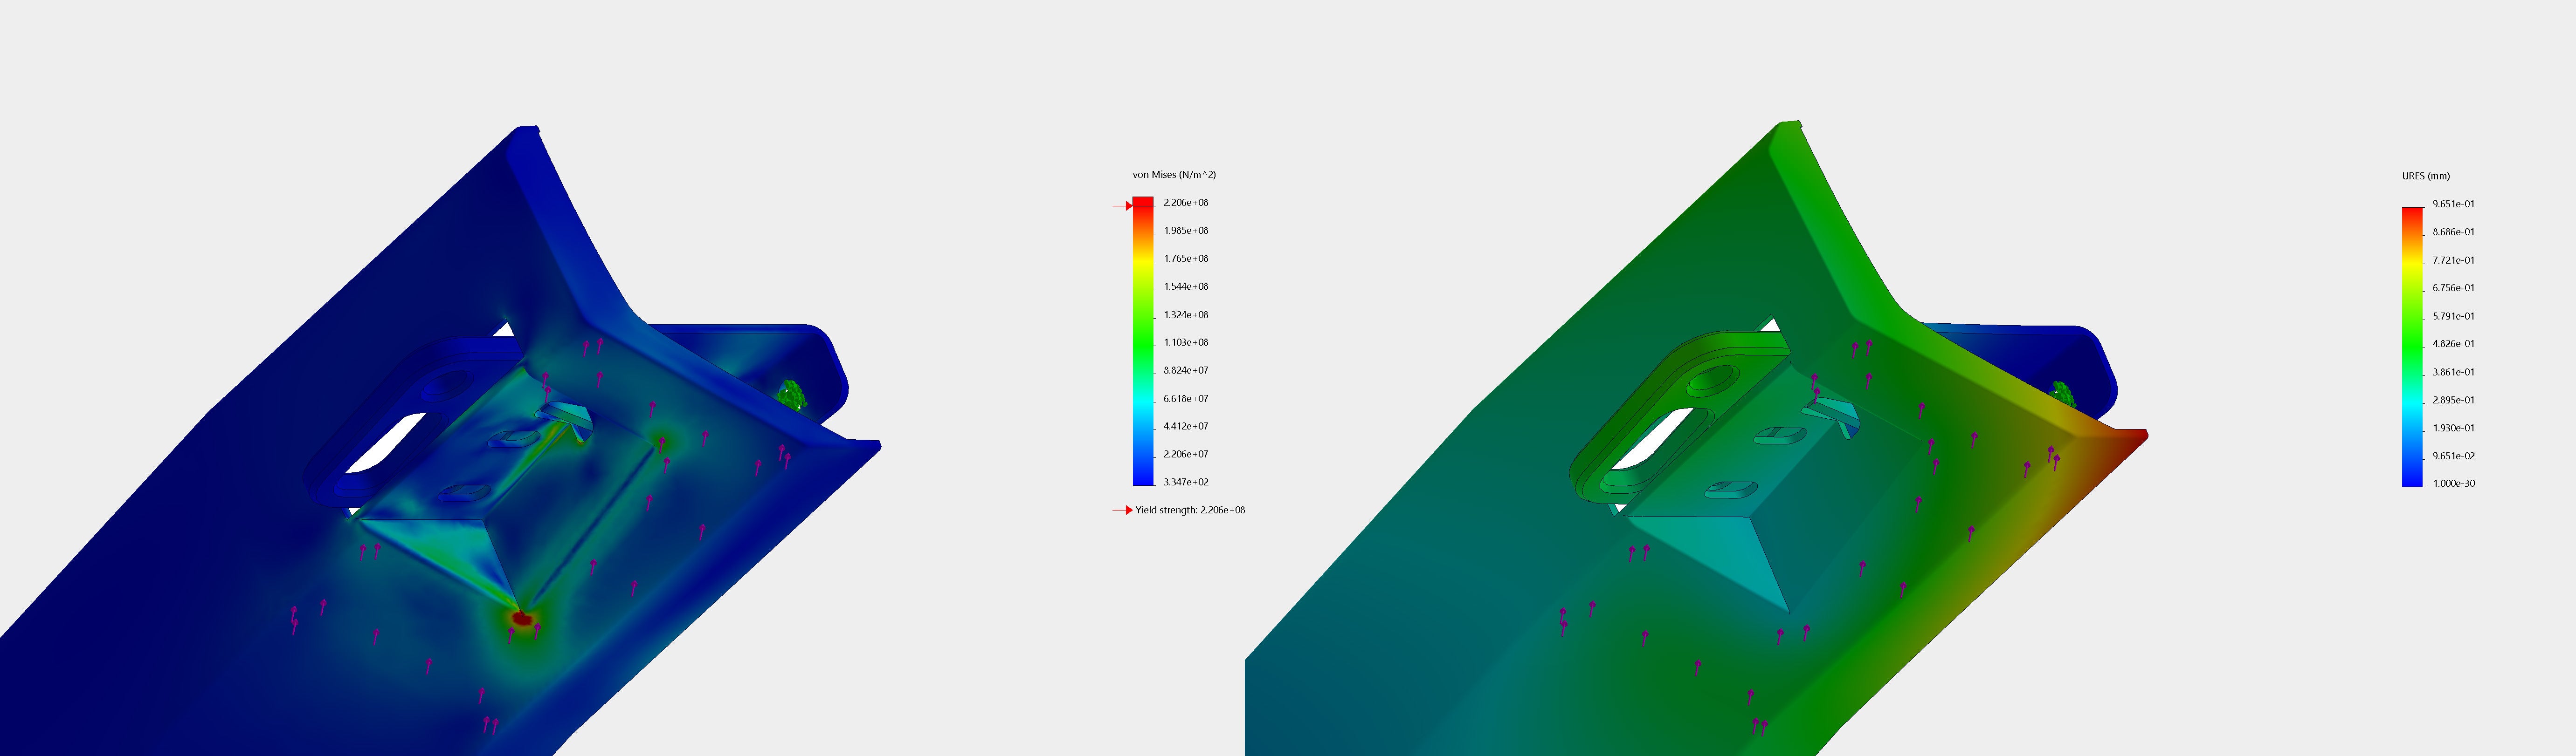Click the URES (mm) legend title
The height and width of the screenshot is (756, 2576).
[x=2426, y=176]
